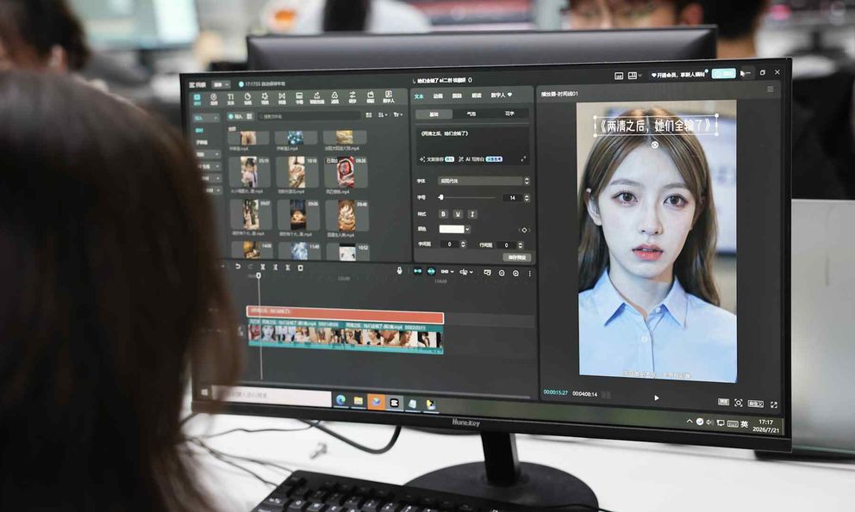Toggle auto snapping in timeline toolbar

click(x=431, y=271)
